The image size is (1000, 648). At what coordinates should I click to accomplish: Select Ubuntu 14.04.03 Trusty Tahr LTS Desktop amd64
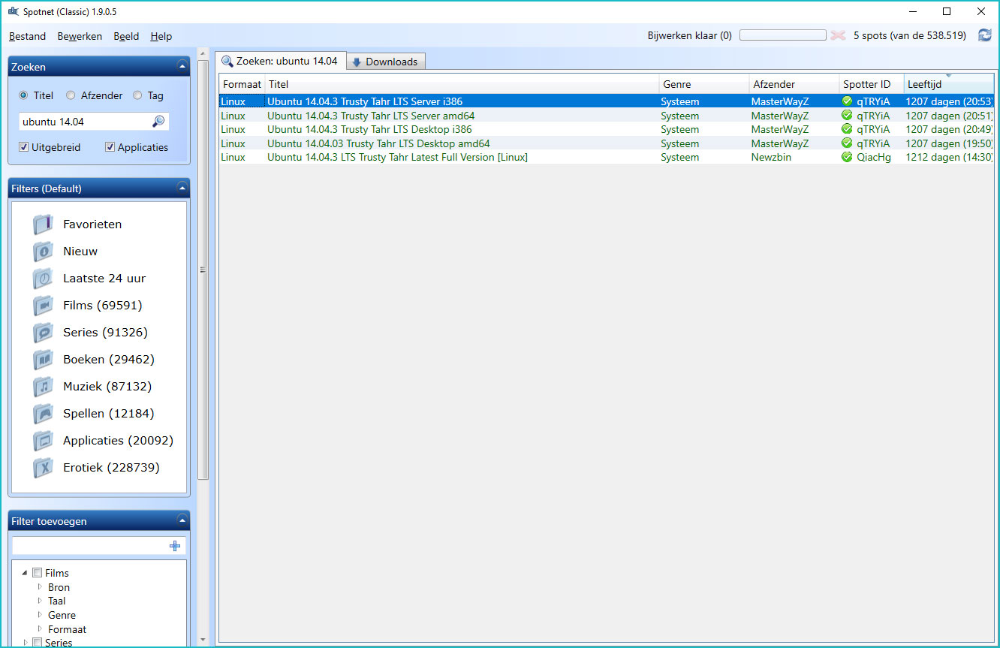[378, 143]
